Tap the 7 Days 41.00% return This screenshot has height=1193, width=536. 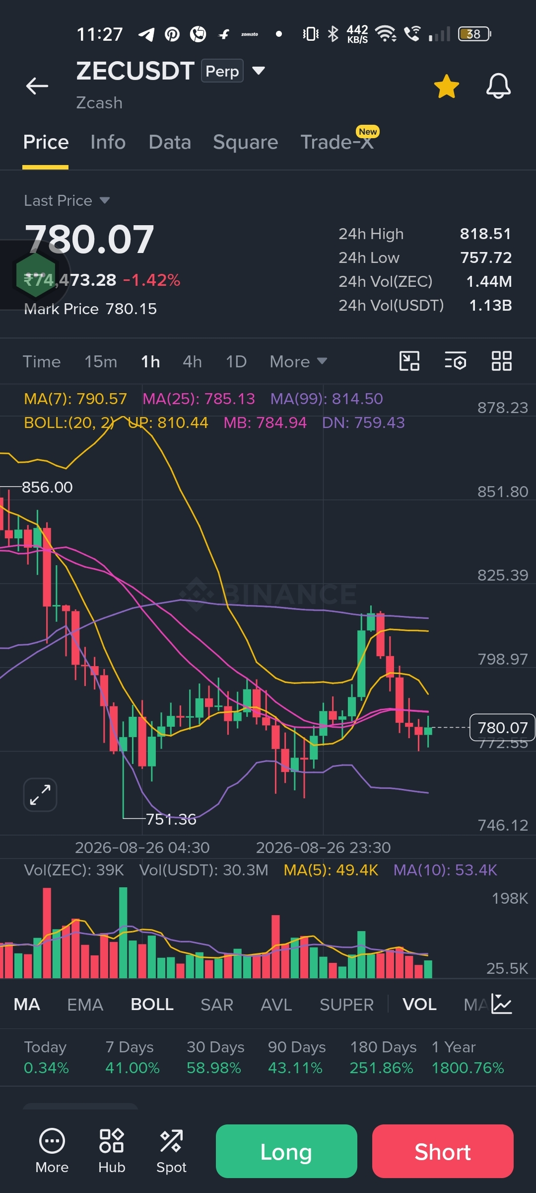click(132, 1057)
